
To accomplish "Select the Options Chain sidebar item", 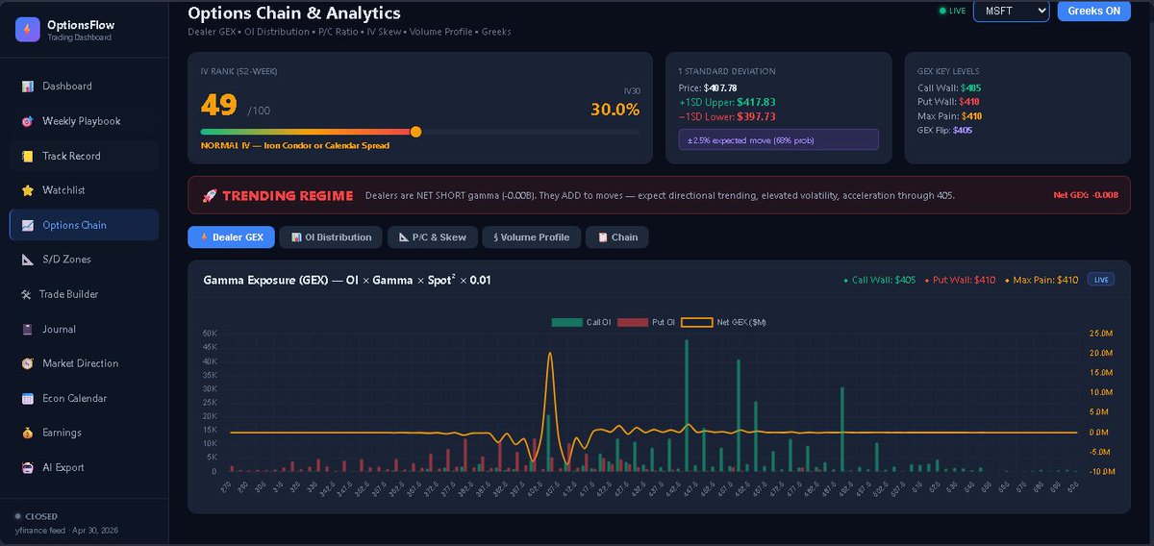I will pos(84,225).
